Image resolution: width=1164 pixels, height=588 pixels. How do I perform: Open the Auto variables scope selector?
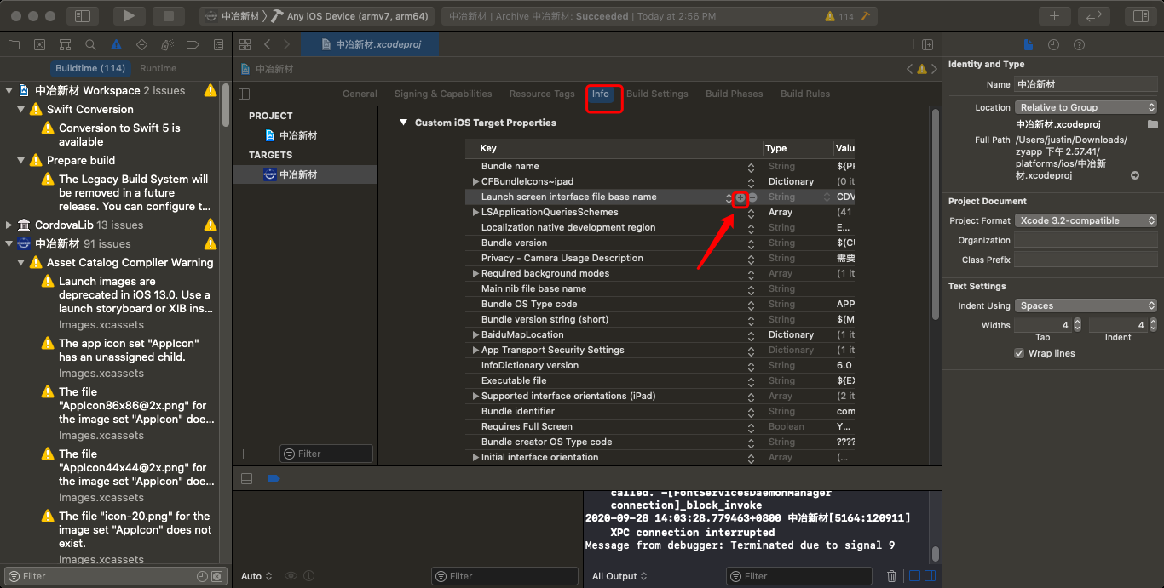pos(256,576)
